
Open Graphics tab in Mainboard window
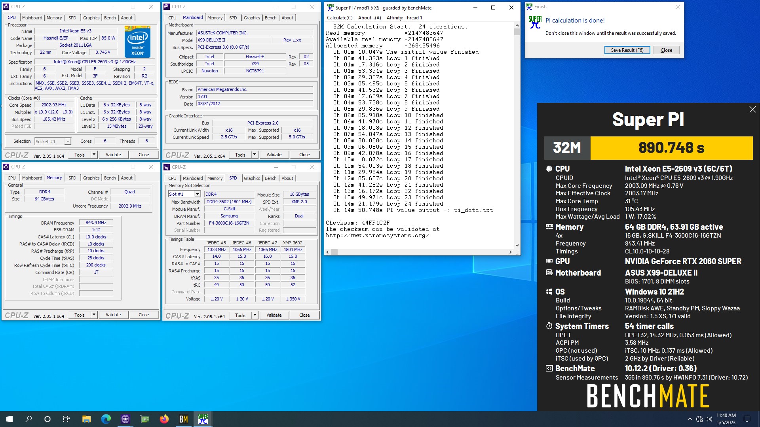coord(252,18)
